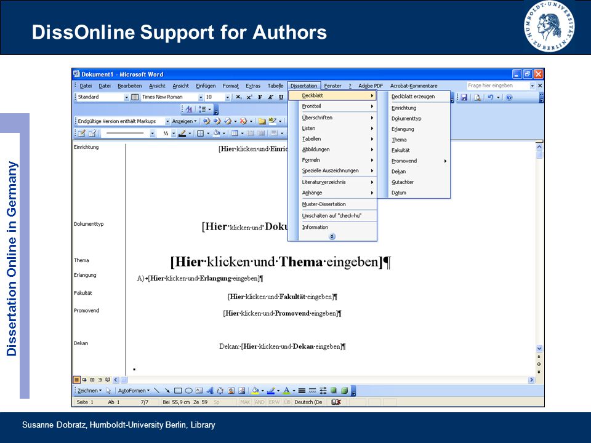591x443 pixels.
Task: Toggle underline (U) formatting
Action: pyautogui.click(x=281, y=97)
